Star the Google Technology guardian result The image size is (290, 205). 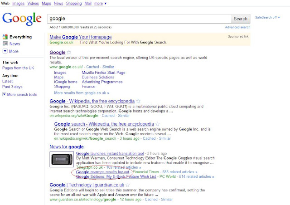pos(128,185)
